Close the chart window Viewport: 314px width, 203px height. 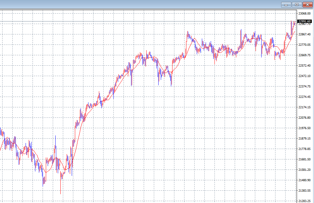pyautogui.click(x=307, y=5)
